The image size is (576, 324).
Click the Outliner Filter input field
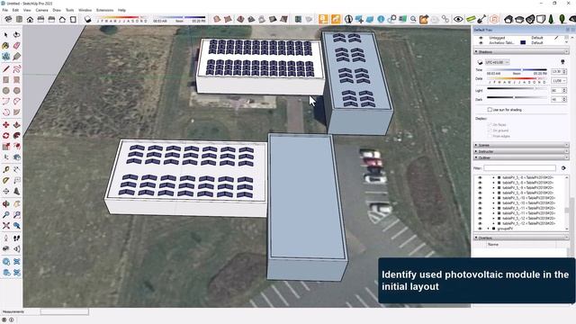(x=520, y=168)
